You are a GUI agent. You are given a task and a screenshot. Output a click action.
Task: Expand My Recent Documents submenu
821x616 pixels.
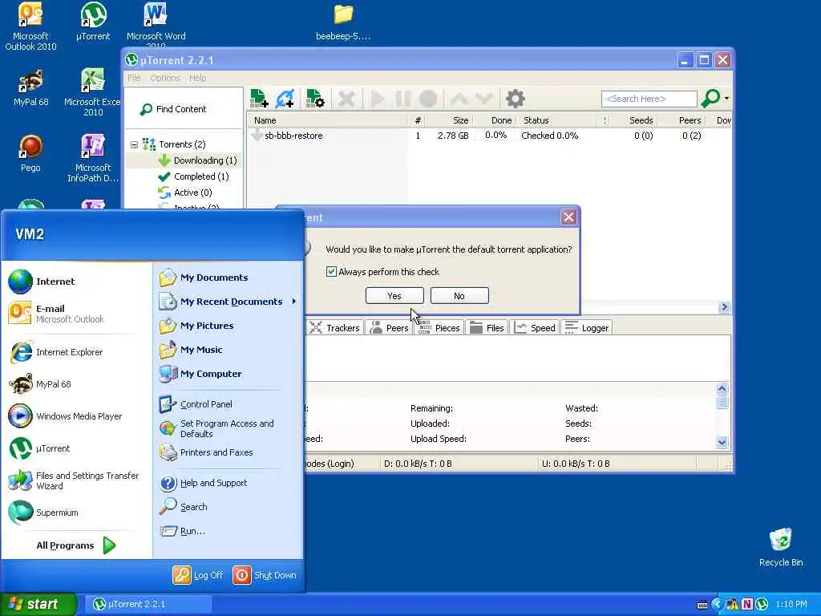229,302
